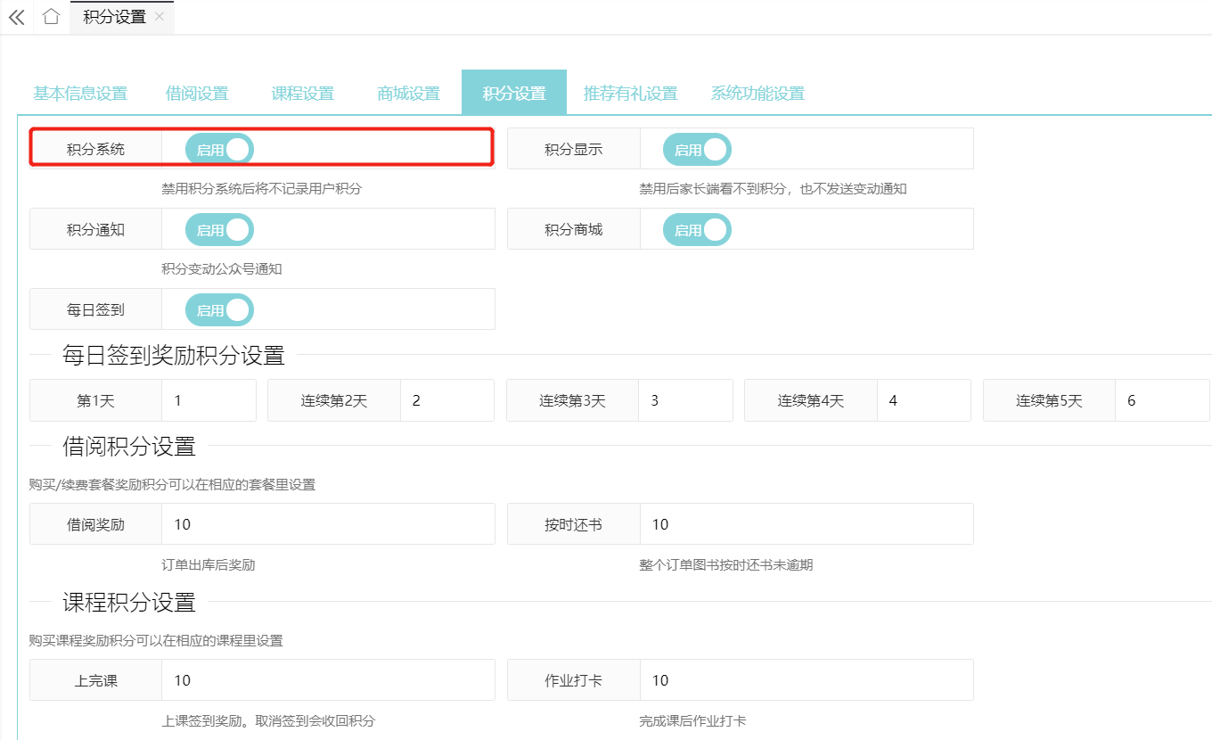Click the 每日签到奖励积分设置 heading
This screenshot has height=740, width=1212.
tap(174, 356)
